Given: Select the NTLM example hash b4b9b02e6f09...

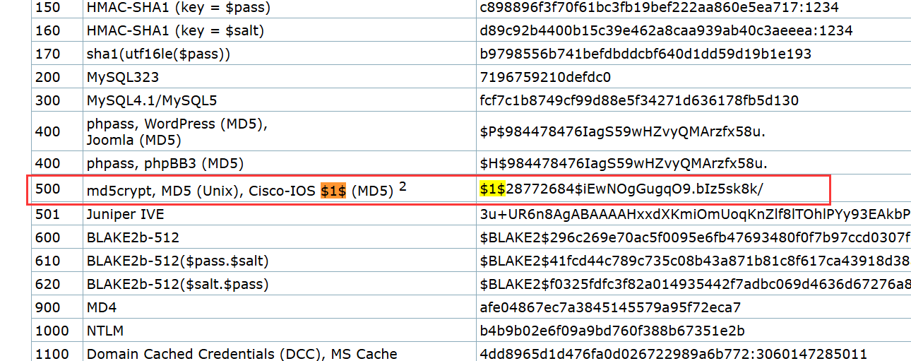Looking at the screenshot, I should pyautogui.click(x=612, y=331).
